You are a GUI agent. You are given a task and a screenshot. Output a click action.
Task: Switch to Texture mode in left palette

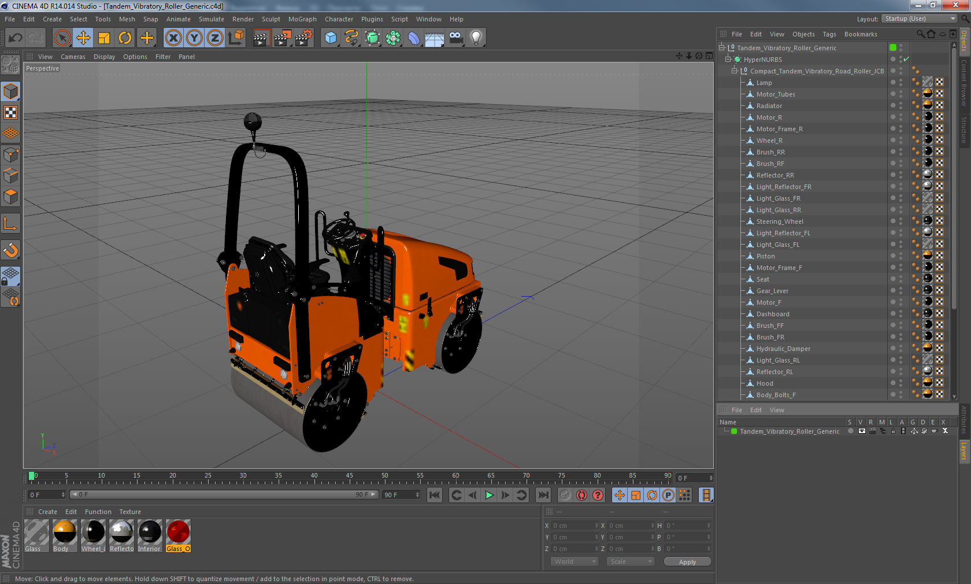tap(11, 112)
